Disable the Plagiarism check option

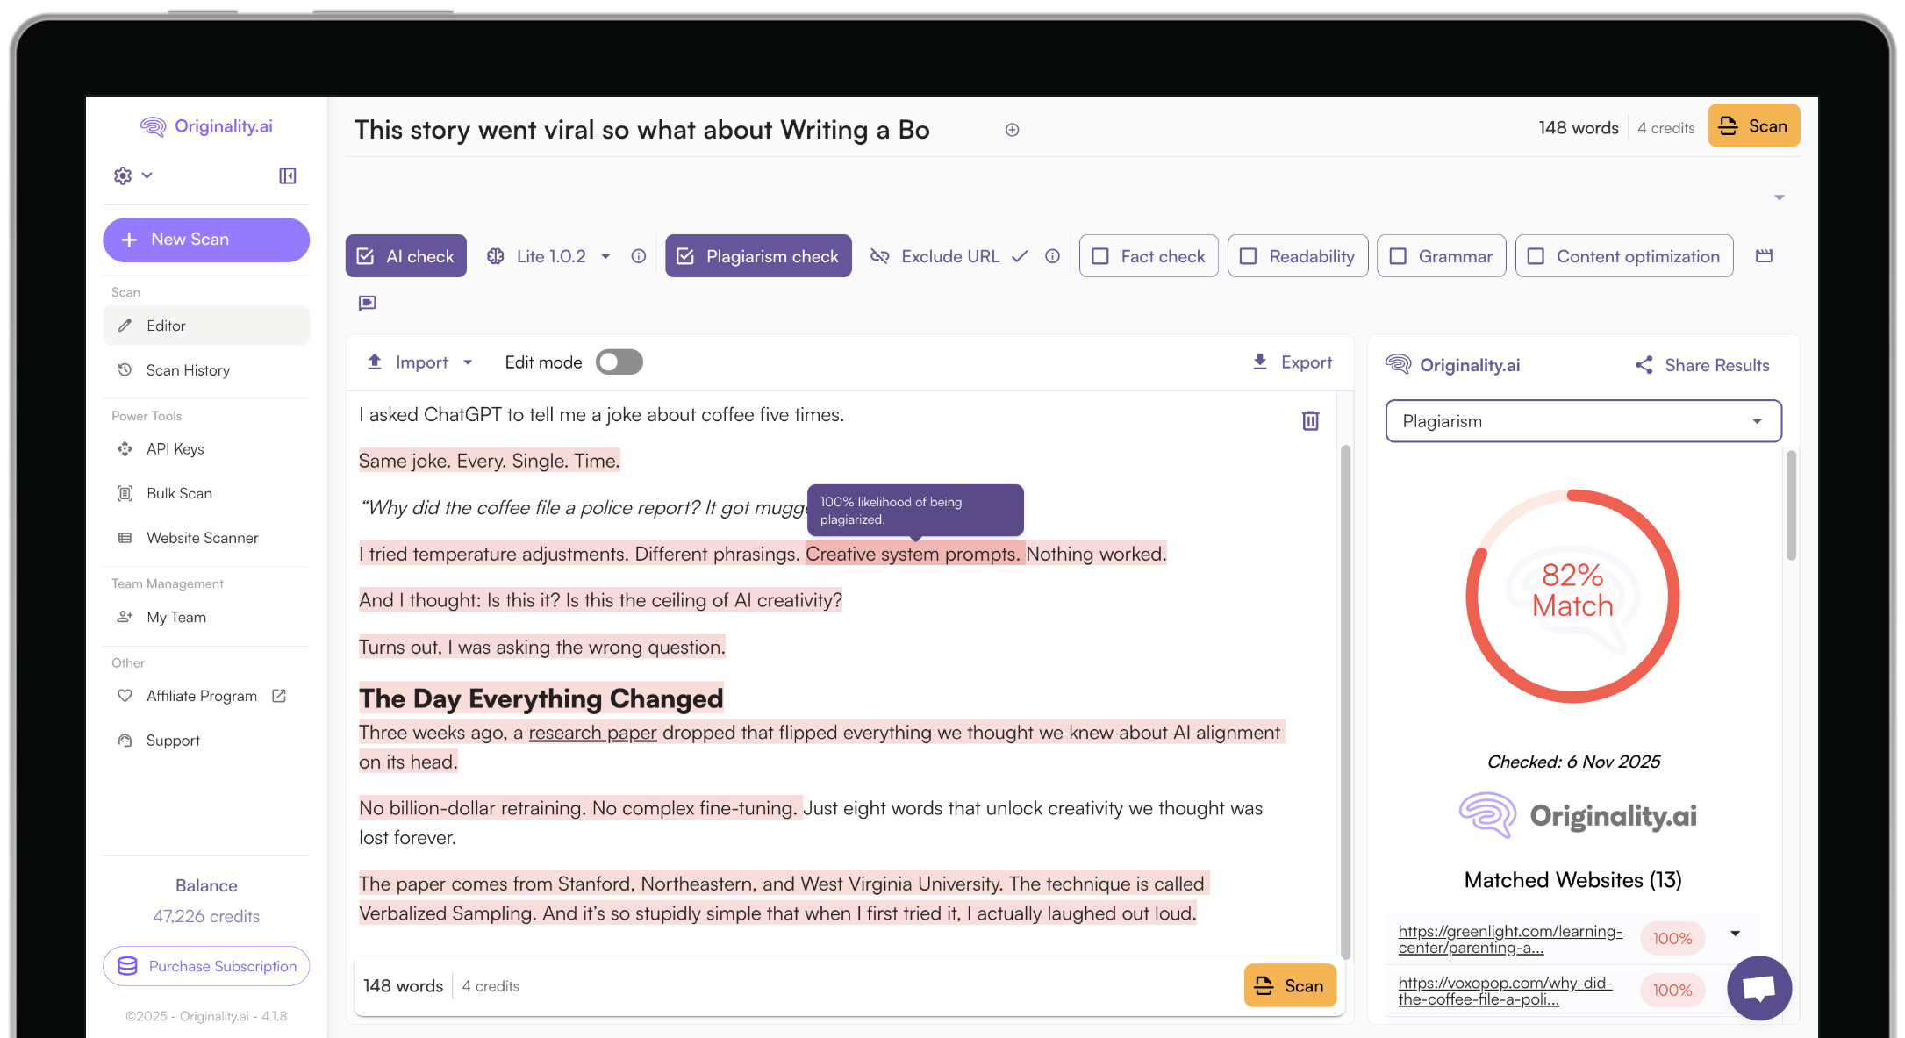pos(757,255)
